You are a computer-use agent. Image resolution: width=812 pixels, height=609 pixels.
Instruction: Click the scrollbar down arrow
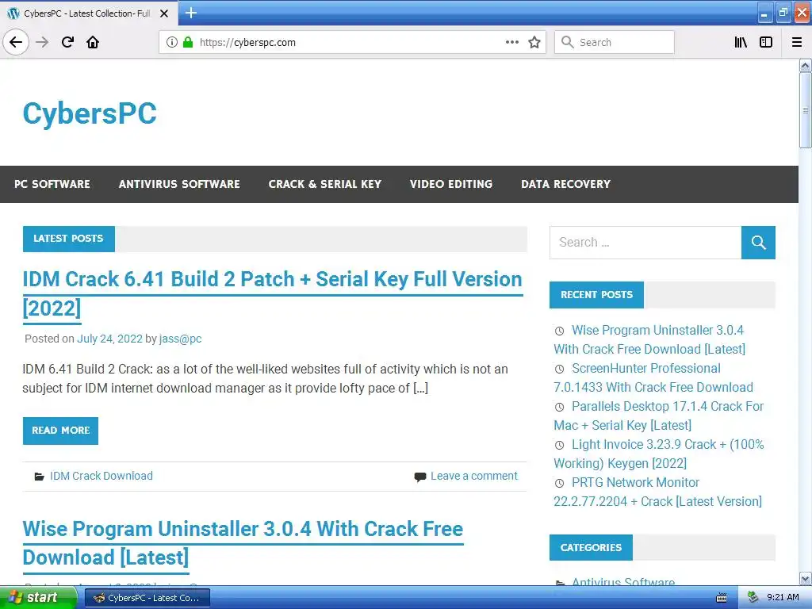coord(805,579)
